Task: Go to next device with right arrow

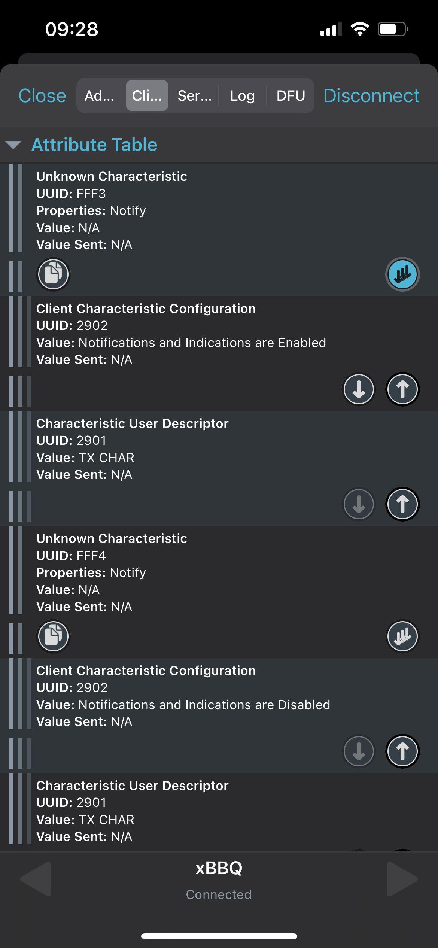Action: tap(402, 879)
